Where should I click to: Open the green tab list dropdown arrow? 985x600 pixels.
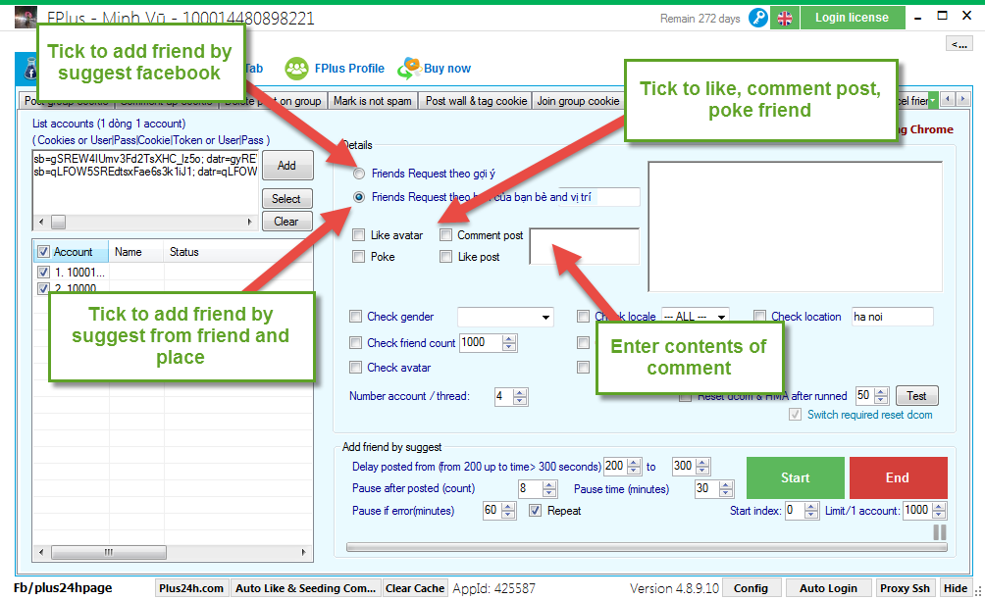933,100
